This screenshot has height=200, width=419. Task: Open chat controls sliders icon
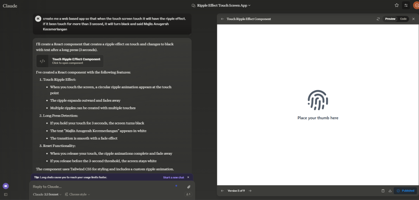coord(406,5)
